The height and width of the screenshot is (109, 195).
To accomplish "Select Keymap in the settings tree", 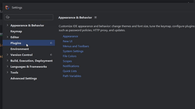I will 16,31.
